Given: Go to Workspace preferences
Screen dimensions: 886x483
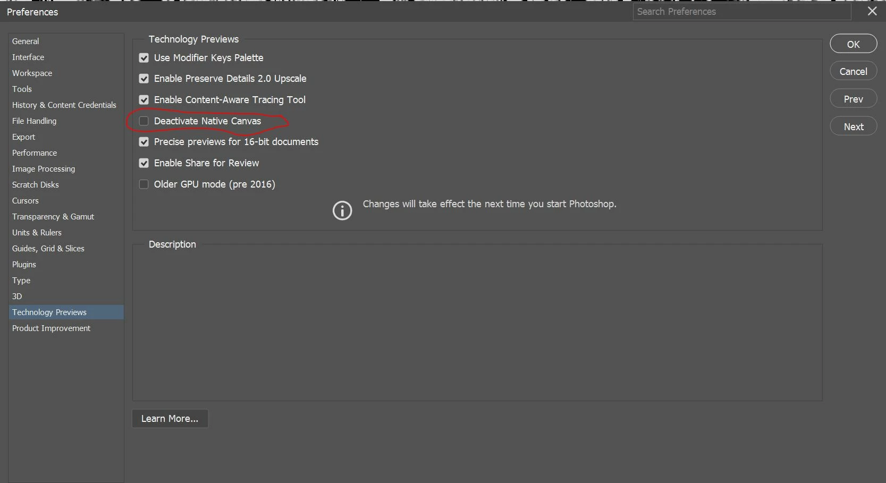Looking at the screenshot, I should coord(66,73).
